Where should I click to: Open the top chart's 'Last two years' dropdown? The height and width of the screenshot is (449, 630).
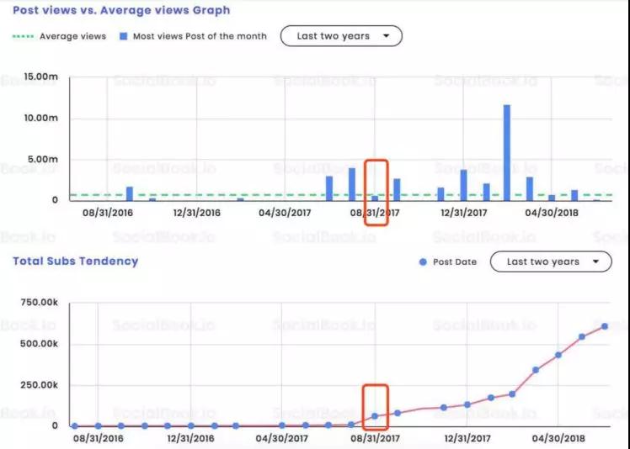click(341, 36)
